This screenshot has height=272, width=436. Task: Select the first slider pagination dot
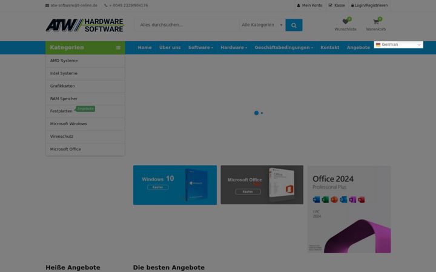click(x=256, y=113)
